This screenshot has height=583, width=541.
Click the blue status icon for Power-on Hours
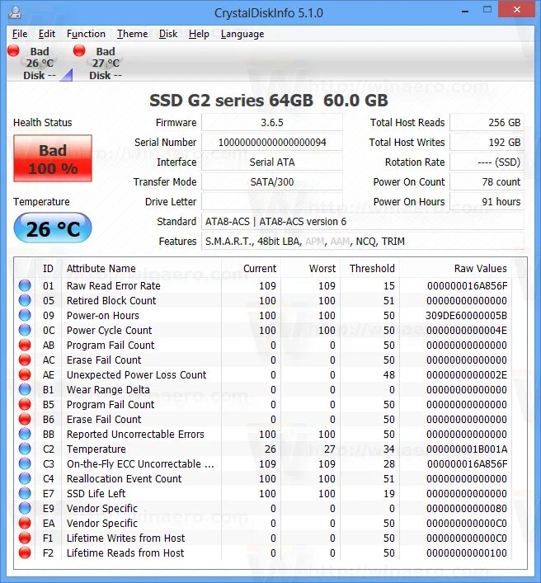point(25,315)
